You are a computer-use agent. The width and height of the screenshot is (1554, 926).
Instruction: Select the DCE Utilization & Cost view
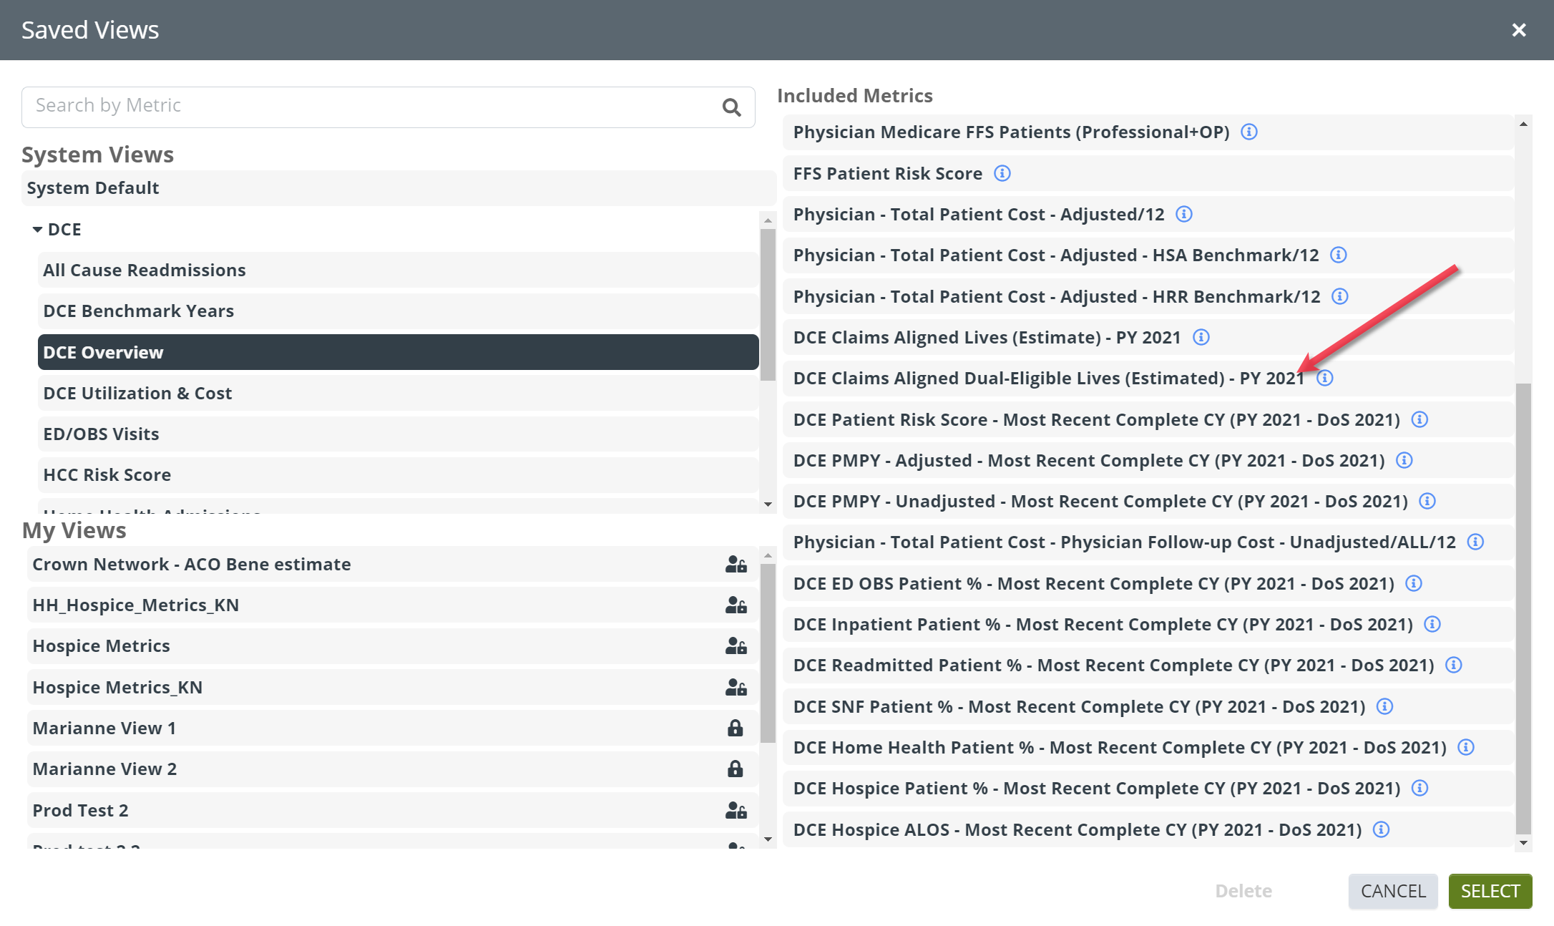click(x=398, y=394)
